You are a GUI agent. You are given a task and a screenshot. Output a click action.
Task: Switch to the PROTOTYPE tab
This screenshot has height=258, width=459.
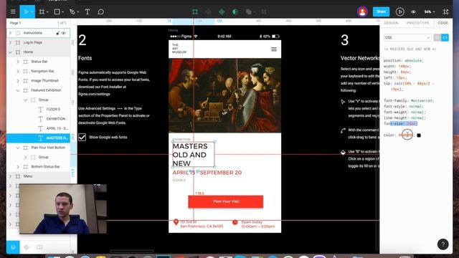coord(417,23)
